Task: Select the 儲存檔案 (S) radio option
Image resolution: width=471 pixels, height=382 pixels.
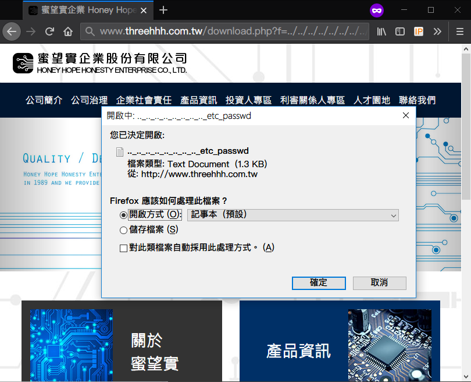Action: pos(123,231)
